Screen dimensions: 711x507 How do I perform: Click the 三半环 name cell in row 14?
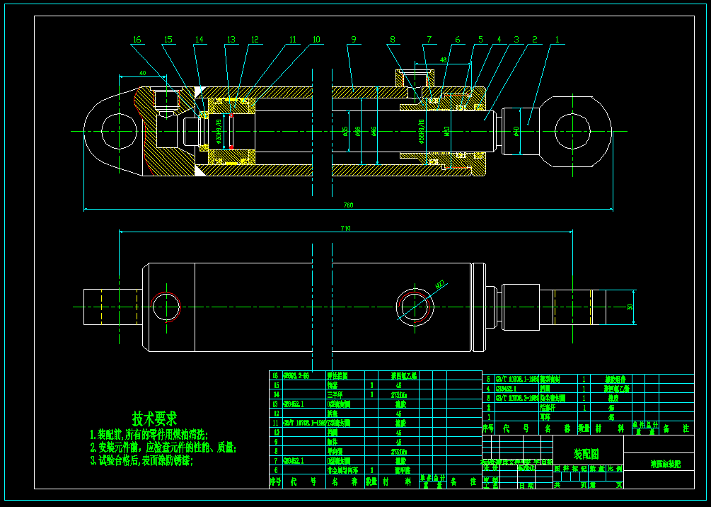(x=345, y=394)
